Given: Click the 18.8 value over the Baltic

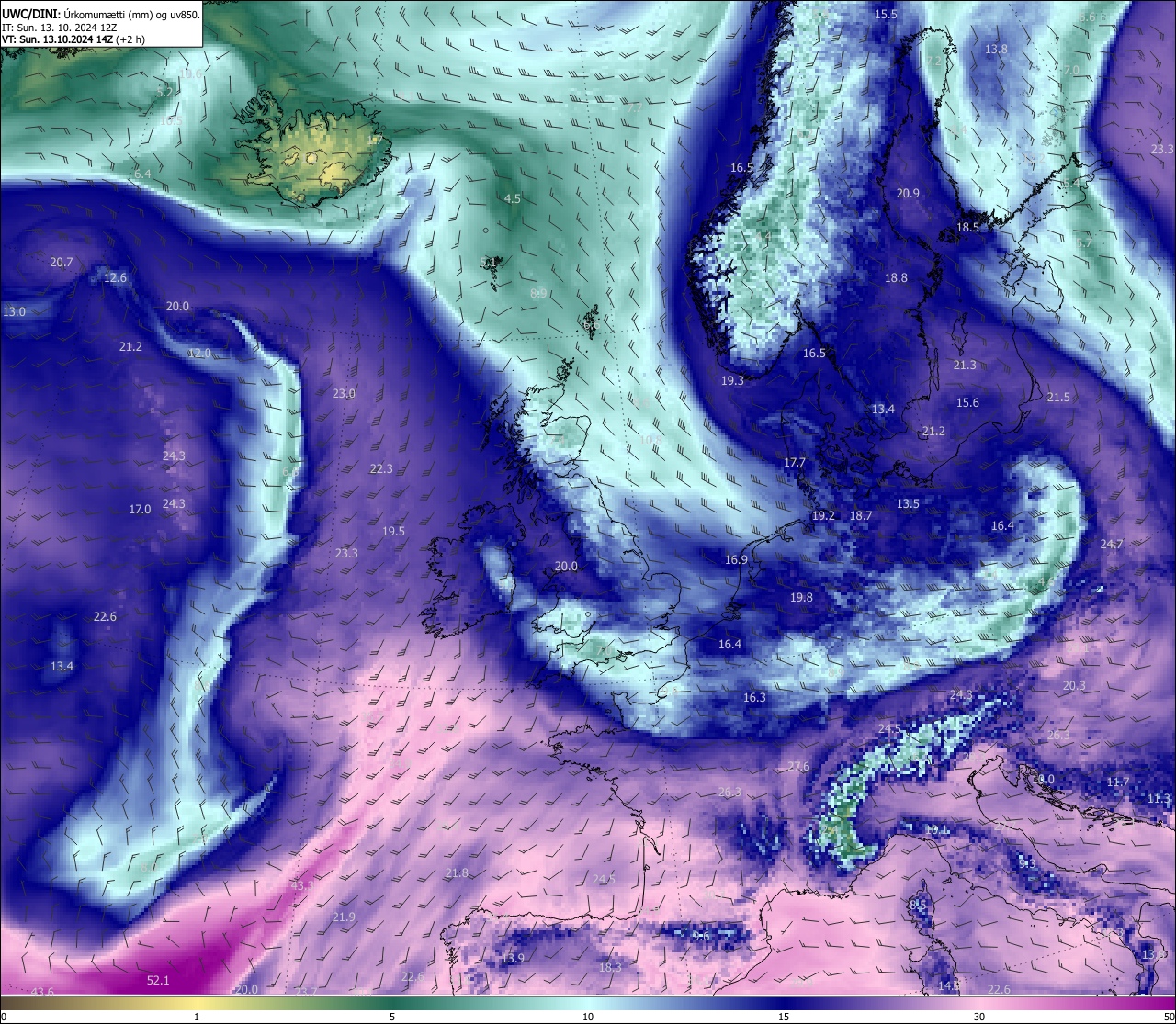Looking at the screenshot, I should coord(896,277).
